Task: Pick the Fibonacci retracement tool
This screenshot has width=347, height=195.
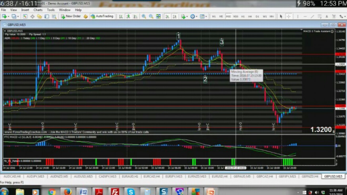Action: 319,16
